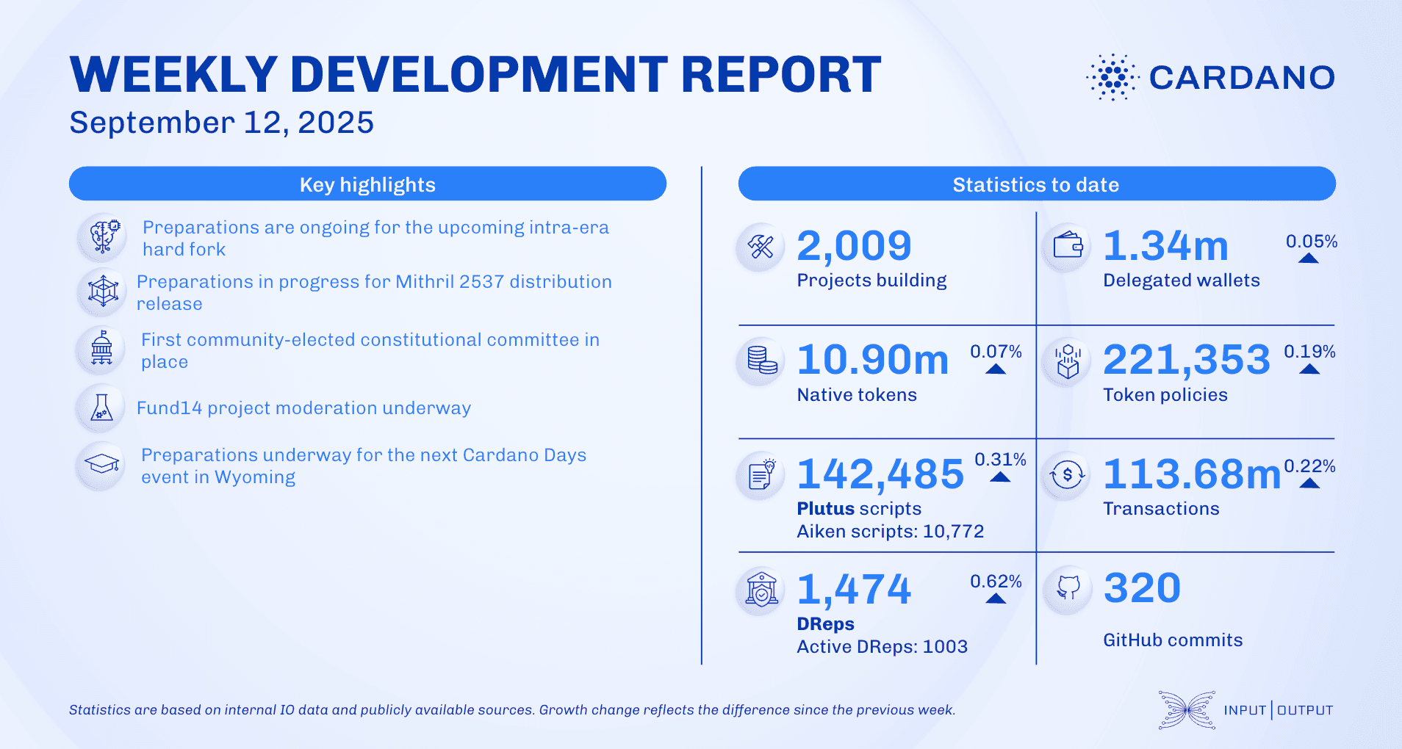The image size is (1402, 749).
Task: Click the 0.31% growth value
Action: pyautogui.click(x=1001, y=460)
